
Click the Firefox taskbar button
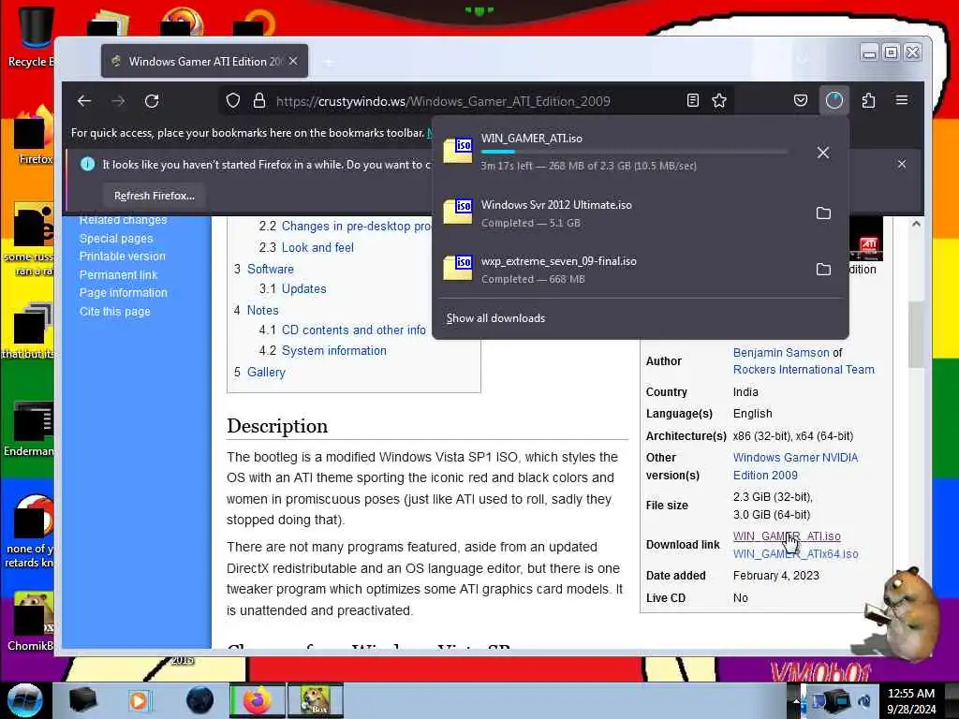tap(258, 700)
